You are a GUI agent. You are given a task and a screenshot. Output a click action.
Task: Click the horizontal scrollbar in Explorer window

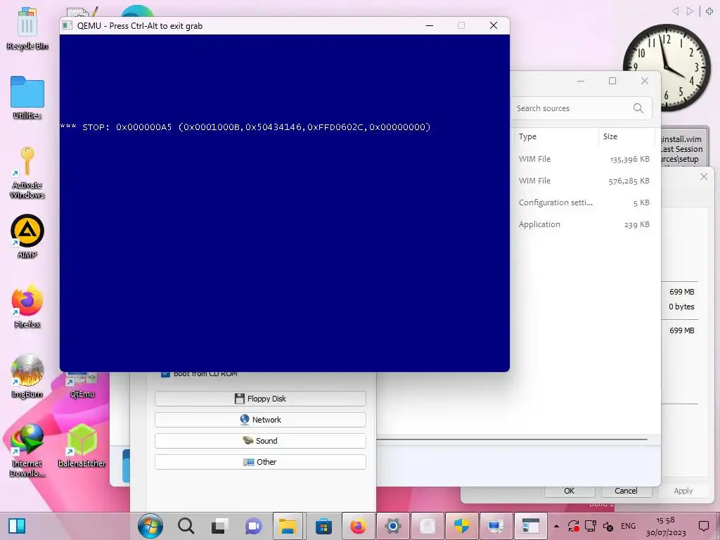pyautogui.click(x=512, y=439)
